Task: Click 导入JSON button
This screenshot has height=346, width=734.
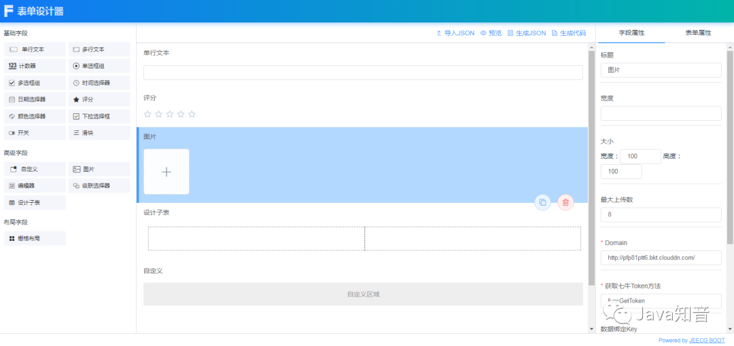Action: [x=455, y=33]
